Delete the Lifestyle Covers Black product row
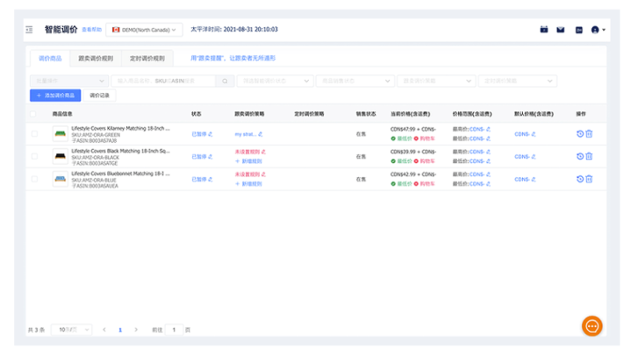 point(589,156)
